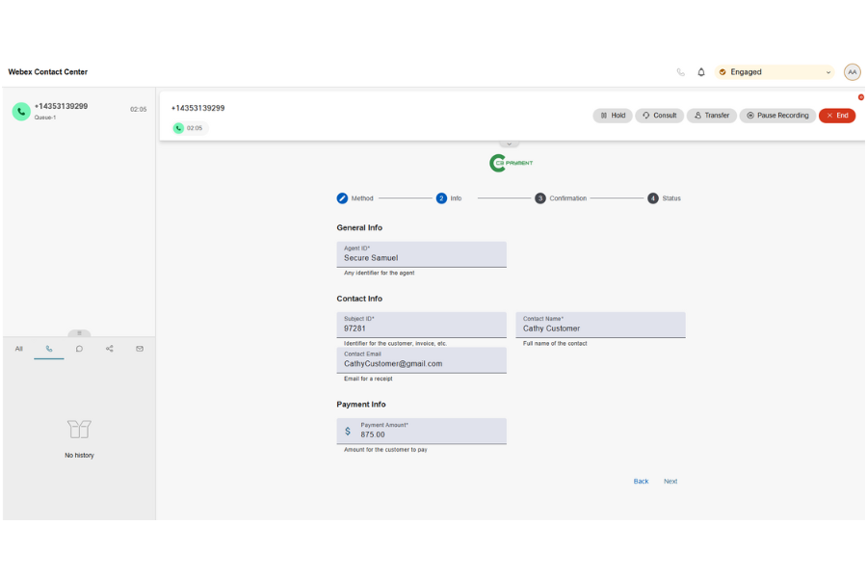Toggle Hold on the active call
The image size is (867, 578).
coord(613,116)
